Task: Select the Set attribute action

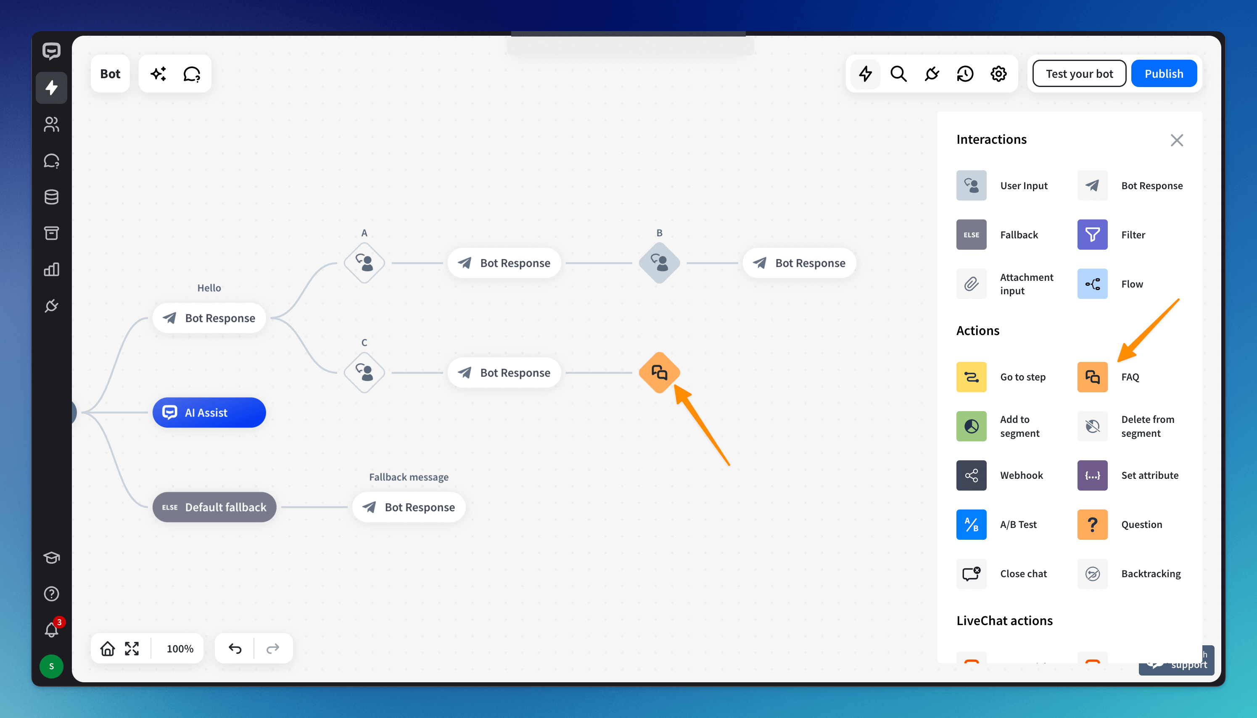Action: (1092, 475)
